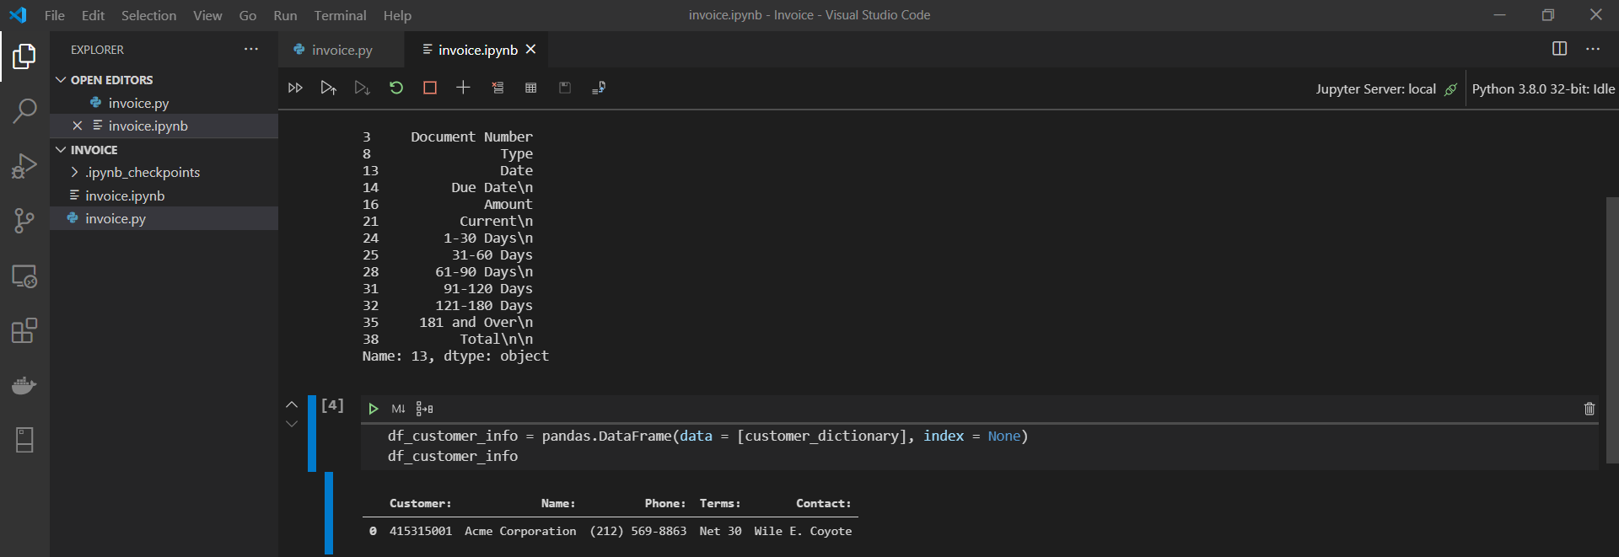Move cell 4 down with arrow

click(x=292, y=424)
